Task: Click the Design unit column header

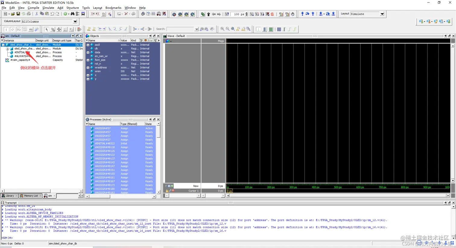Action: click(x=43, y=40)
